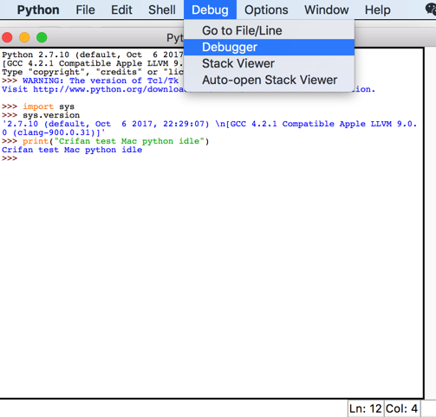Open the Edit menu
436x417 pixels.
click(x=121, y=10)
